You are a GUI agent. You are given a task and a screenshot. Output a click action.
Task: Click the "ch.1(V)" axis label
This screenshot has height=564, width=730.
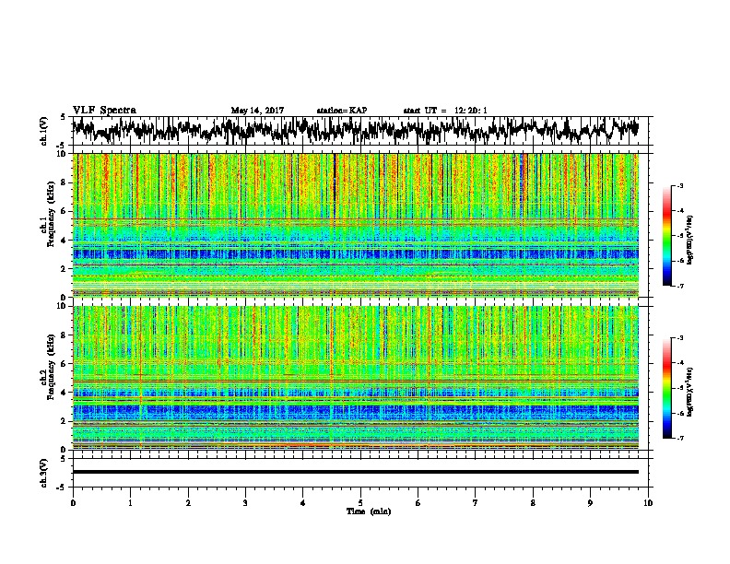43,131
